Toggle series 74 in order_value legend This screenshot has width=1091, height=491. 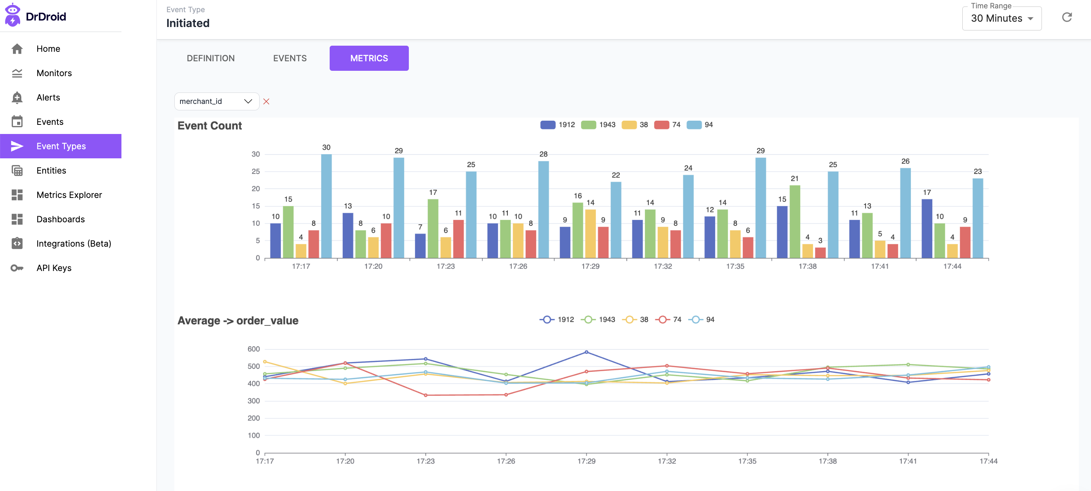tap(662, 320)
